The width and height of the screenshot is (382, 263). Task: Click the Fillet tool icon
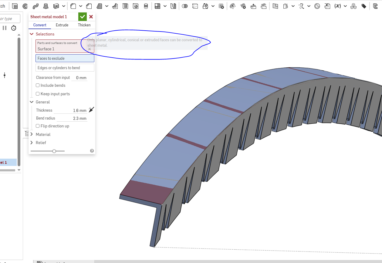pyautogui.click(x=73, y=6)
